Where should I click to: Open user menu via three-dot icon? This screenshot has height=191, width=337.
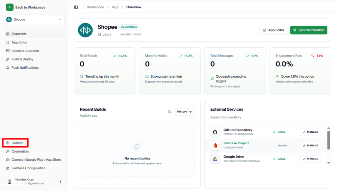(x=61, y=181)
